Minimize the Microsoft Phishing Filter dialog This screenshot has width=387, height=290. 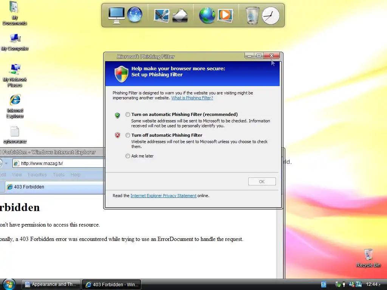tap(249, 56)
